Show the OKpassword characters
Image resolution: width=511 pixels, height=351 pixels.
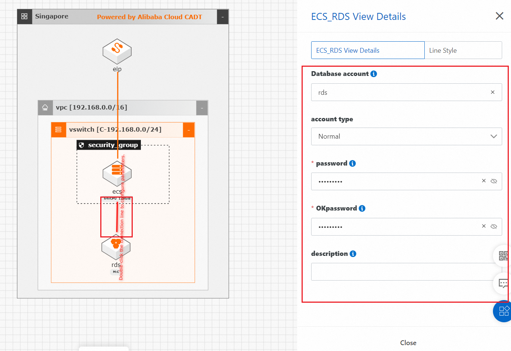pos(494,226)
